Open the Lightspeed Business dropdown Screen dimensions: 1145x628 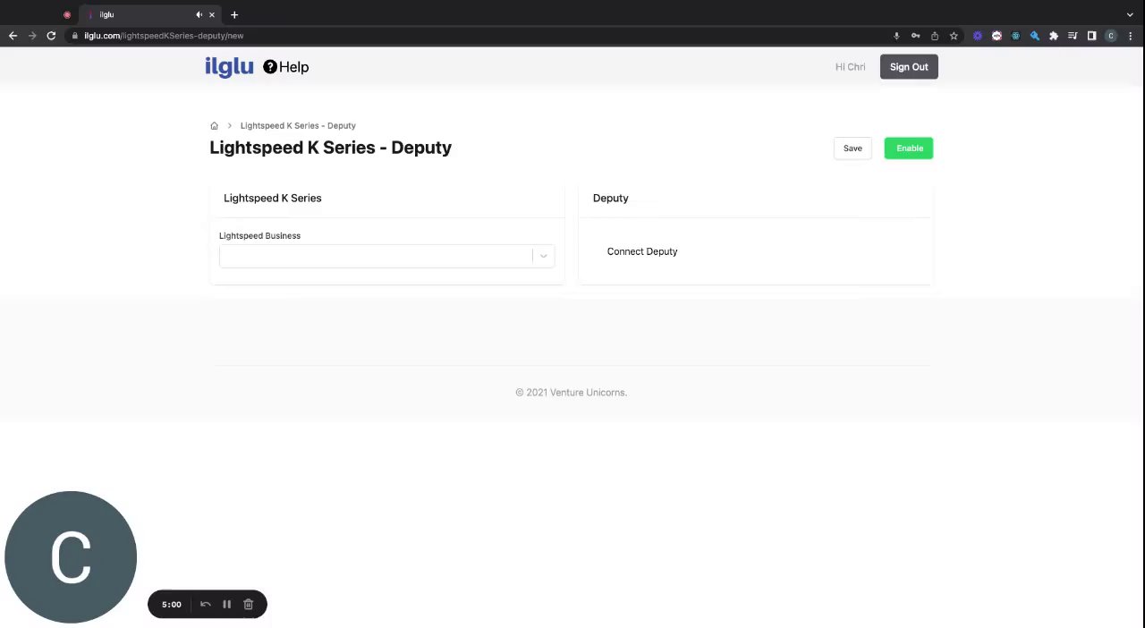click(x=386, y=256)
